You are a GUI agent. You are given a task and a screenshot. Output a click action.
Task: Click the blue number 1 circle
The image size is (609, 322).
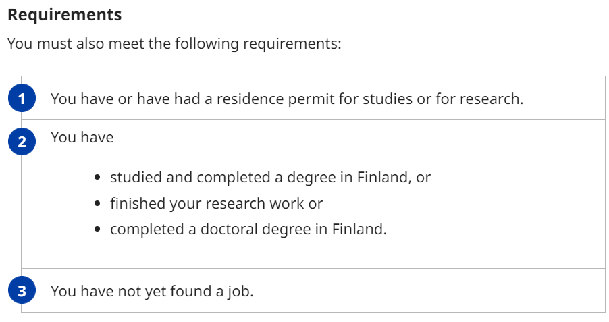pyautogui.click(x=22, y=99)
